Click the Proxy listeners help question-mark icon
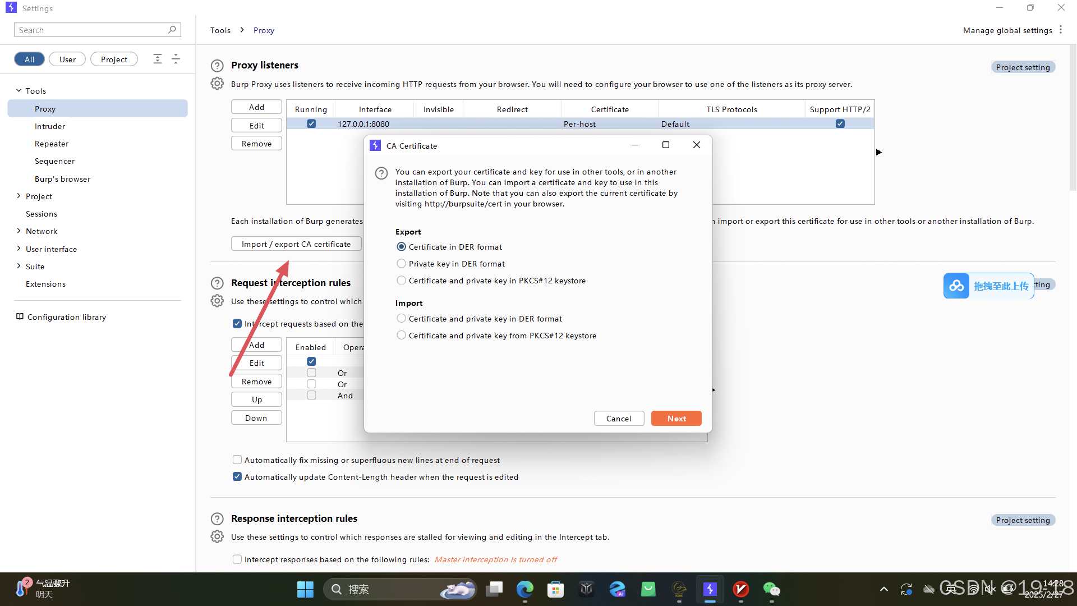This screenshot has height=606, width=1077. tap(217, 66)
